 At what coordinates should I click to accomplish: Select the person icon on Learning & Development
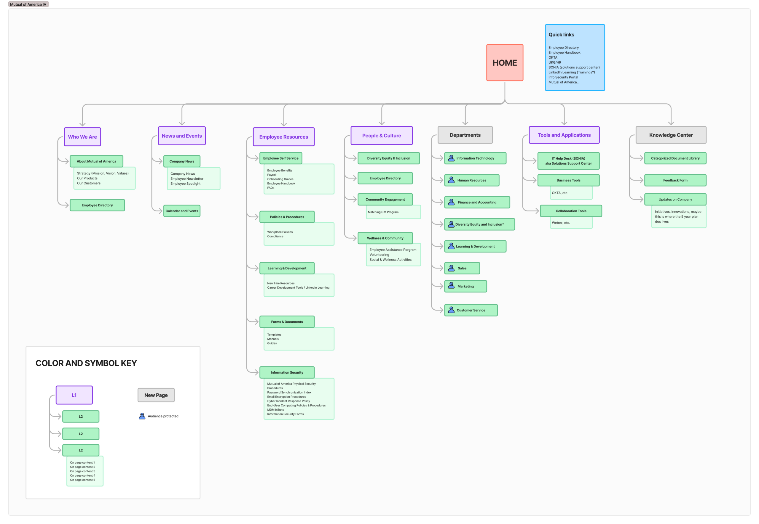[x=451, y=246]
